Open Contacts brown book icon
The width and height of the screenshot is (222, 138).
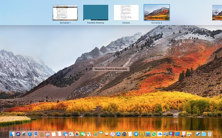[x=42, y=134]
